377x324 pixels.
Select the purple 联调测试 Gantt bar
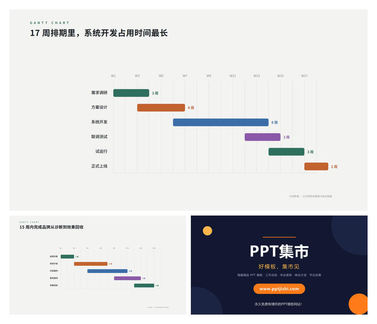click(x=262, y=137)
